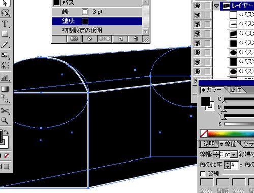Toggle the lock box of the white path row
This screenshot has height=193, width=254.
click(x=207, y=15)
